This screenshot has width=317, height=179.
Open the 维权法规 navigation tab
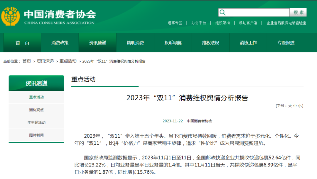point(210,43)
